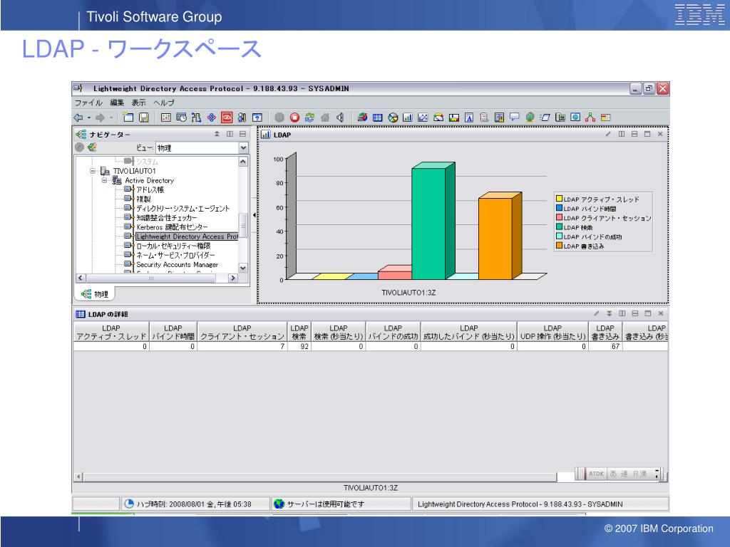
Task: Select the Bar chart view icon
Action: [x=408, y=118]
